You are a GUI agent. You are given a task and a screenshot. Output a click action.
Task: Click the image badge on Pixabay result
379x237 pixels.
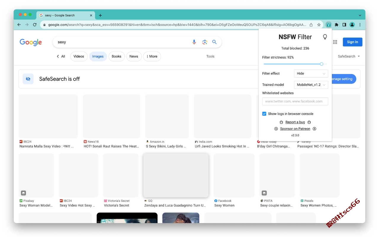[x=23, y=193]
